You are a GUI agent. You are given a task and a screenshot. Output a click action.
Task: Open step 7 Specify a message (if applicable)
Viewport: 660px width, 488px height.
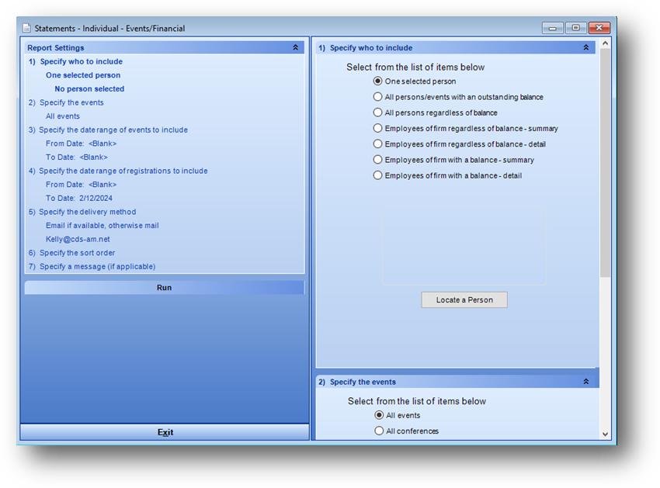[92, 266]
